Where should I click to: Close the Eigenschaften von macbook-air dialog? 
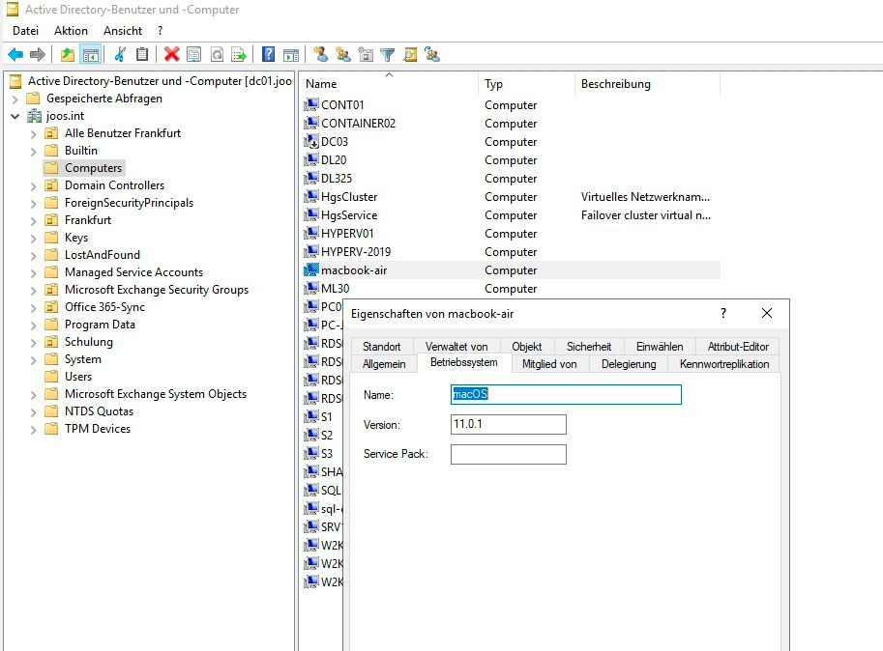pyautogui.click(x=766, y=314)
